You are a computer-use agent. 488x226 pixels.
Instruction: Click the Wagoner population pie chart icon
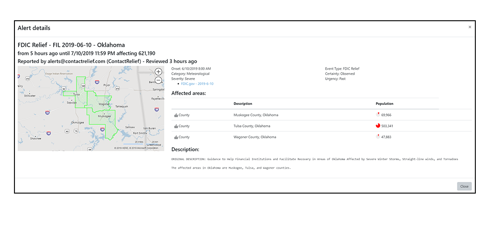coord(378,136)
